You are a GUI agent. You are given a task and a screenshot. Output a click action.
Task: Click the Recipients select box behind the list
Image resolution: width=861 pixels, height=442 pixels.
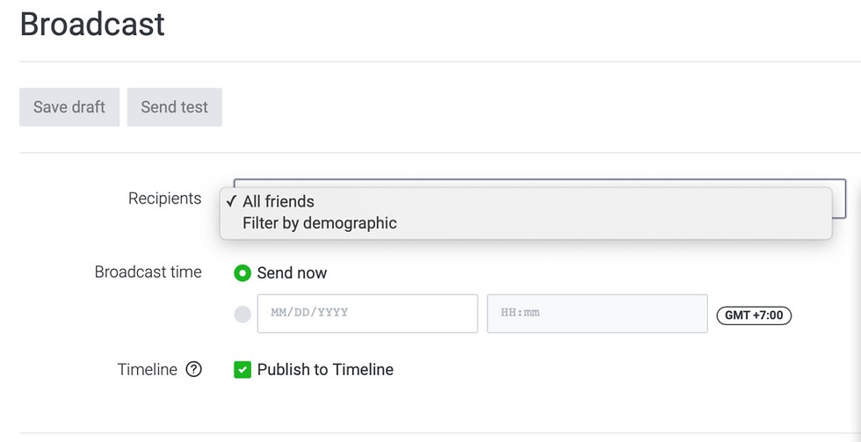pos(838,199)
